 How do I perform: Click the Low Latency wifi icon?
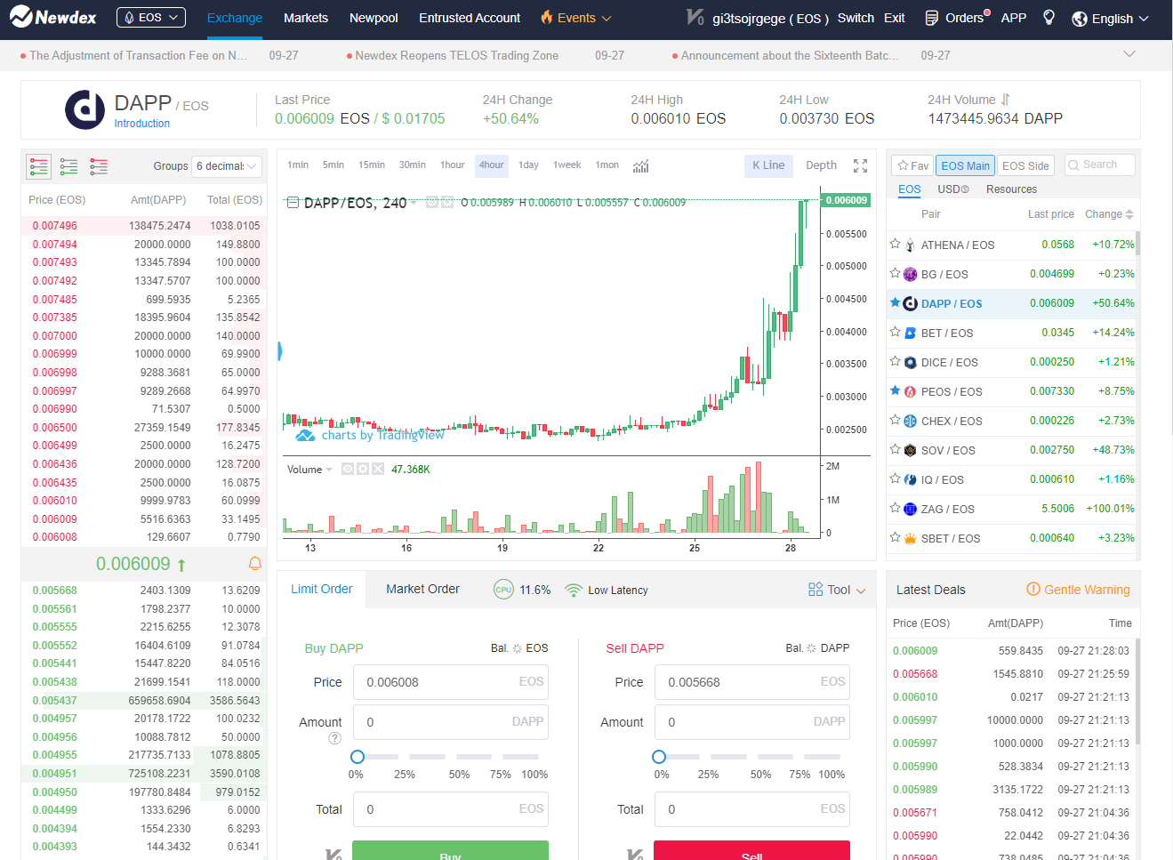pyautogui.click(x=574, y=590)
